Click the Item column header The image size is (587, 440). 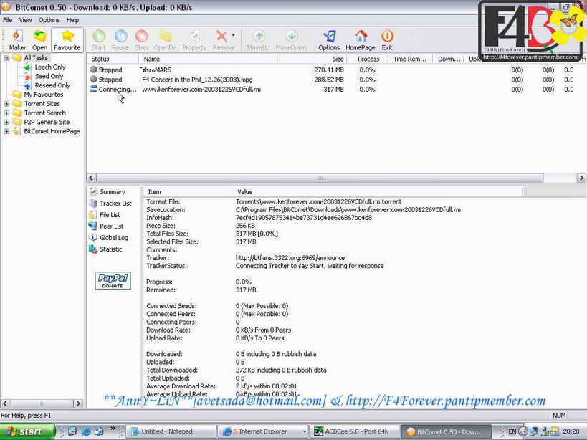pyautogui.click(x=188, y=192)
